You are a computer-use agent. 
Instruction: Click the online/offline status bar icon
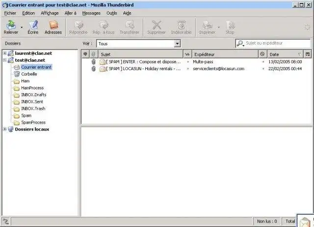pos(6,221)
